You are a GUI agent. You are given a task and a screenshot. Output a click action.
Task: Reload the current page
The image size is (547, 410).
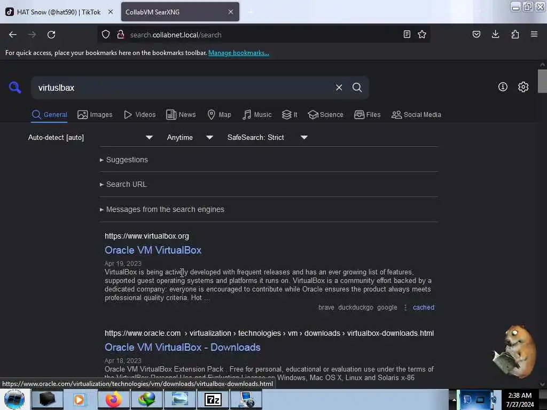(51, 35)
